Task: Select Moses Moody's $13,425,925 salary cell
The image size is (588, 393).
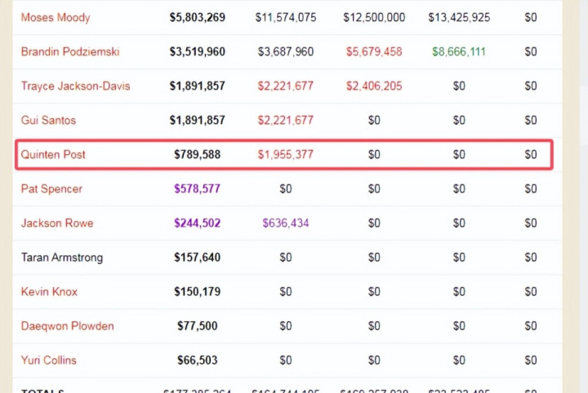Action: point(459,17)
